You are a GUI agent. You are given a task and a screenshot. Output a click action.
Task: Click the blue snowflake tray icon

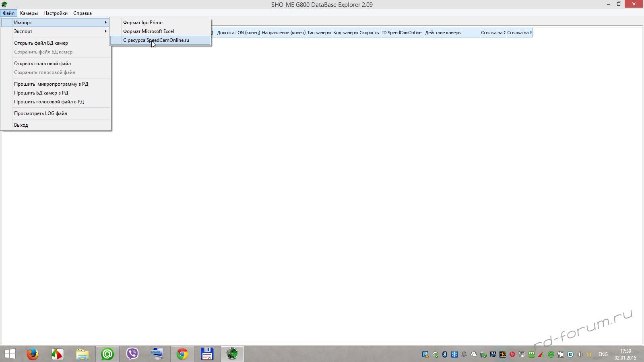pos(454,354)
